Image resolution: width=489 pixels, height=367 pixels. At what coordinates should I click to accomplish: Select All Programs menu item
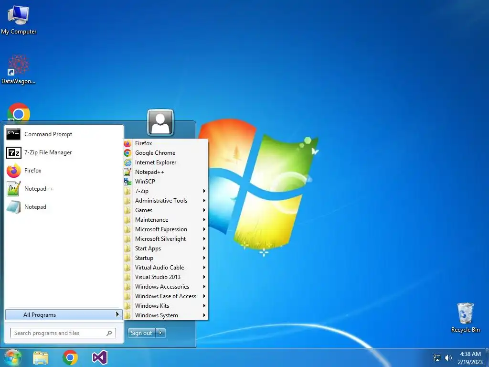click(64, 315)
